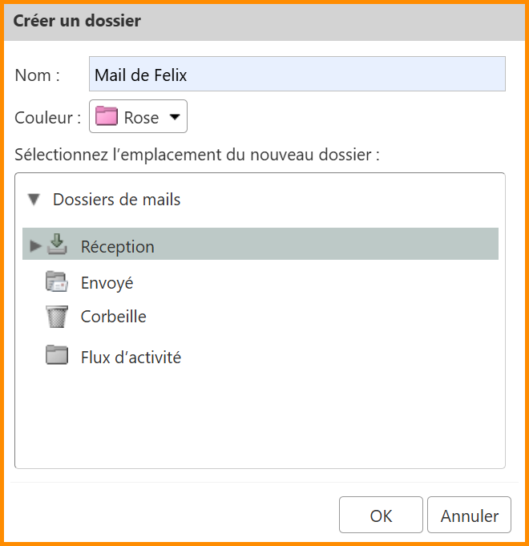Click the Envoyé sent mail icon
This screenshot has height=546, width=529.
(x=57, y=282)
